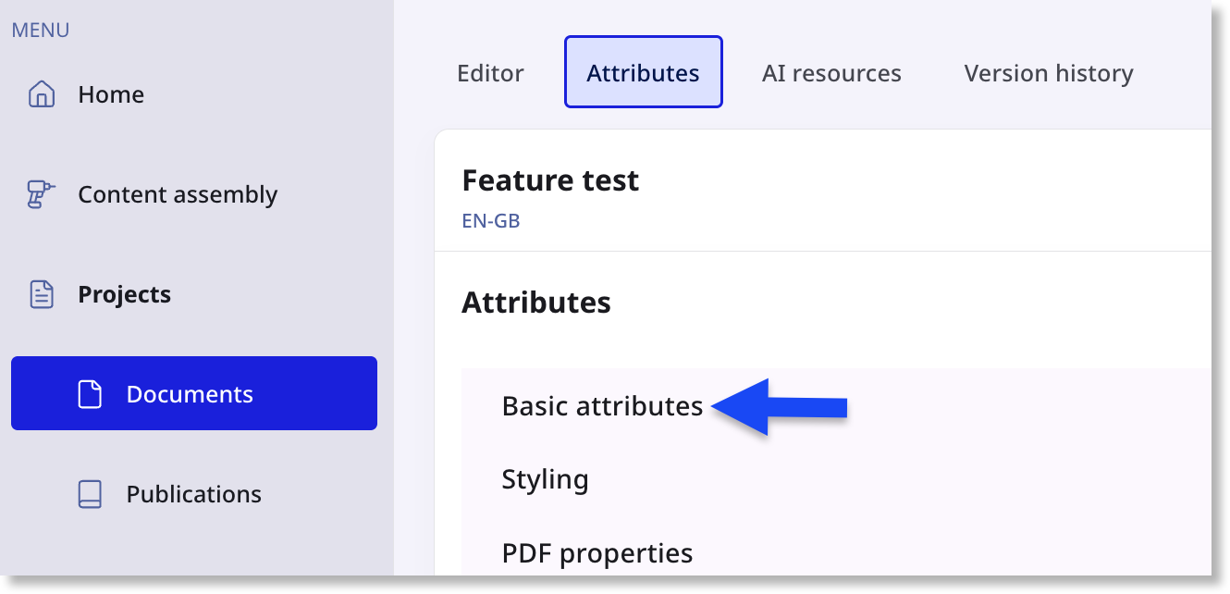Select Basic attributes in the list

click(602, 406)
